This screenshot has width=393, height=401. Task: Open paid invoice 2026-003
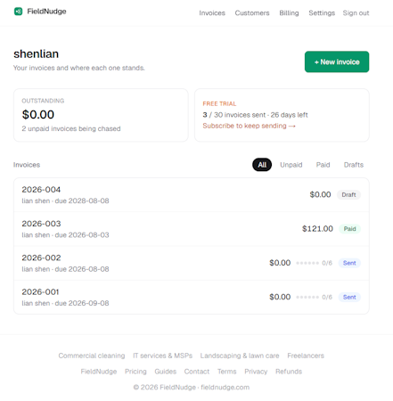click(x=192, y=229)
